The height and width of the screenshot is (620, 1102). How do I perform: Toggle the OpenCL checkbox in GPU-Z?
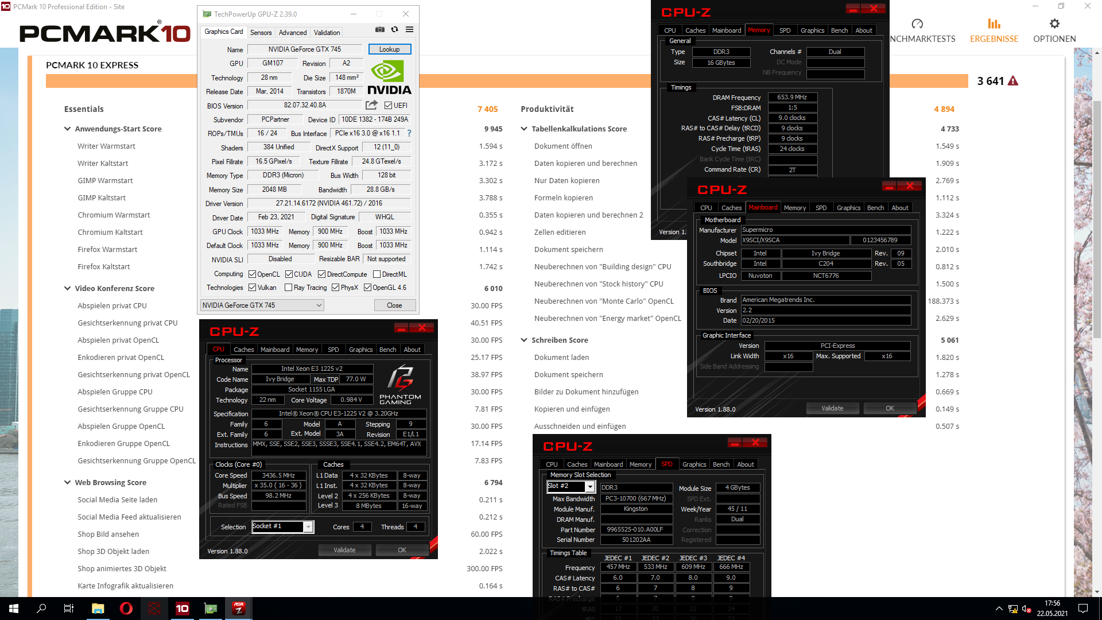[253, 274]
